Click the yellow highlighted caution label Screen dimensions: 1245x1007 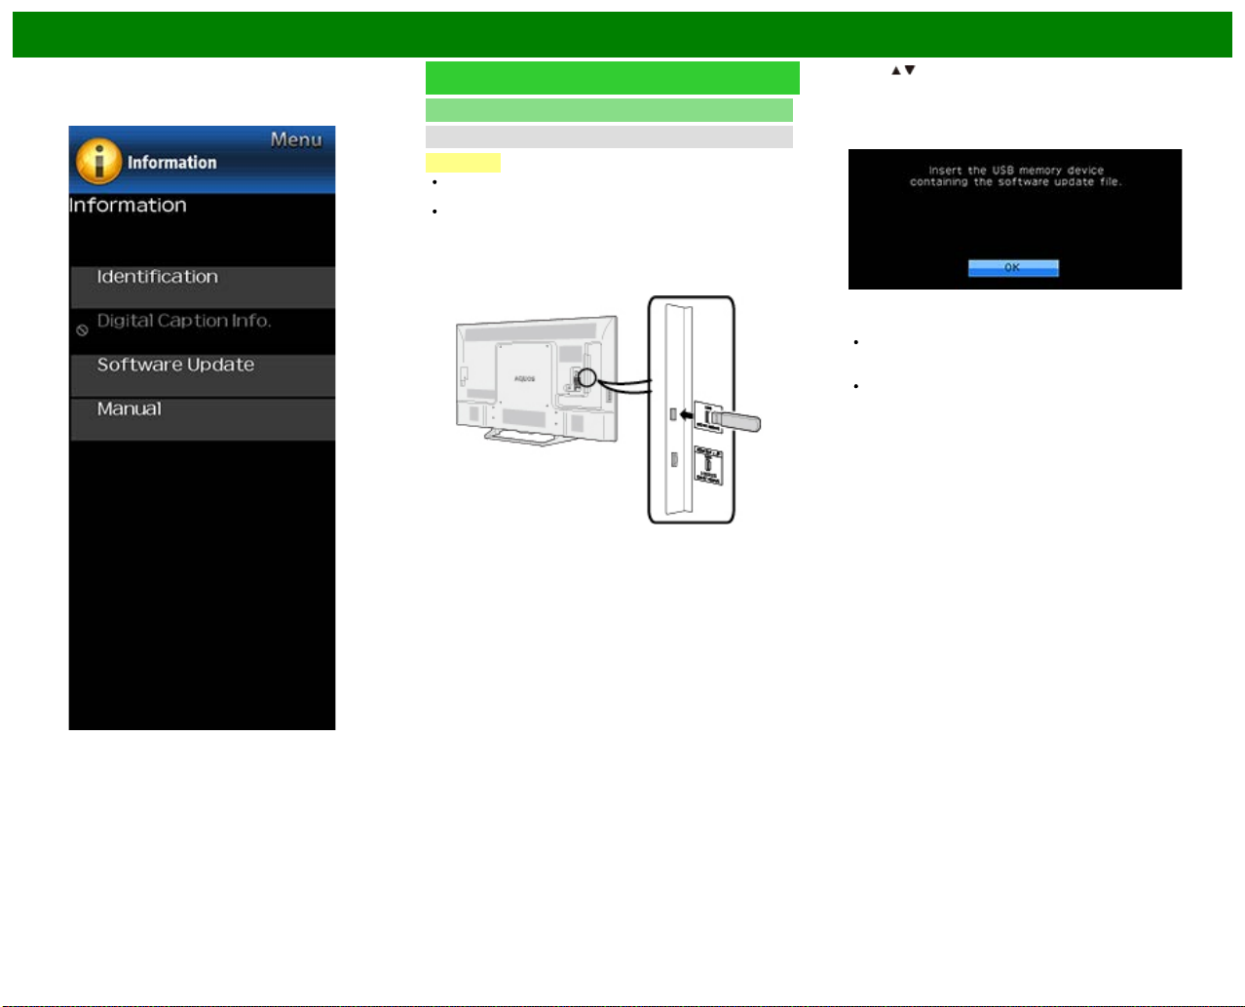pyautogui.click(x=463, y=163)
